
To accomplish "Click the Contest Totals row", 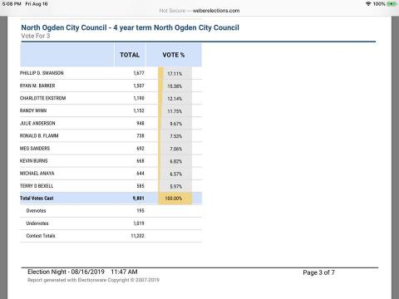I will coord(111,236).
